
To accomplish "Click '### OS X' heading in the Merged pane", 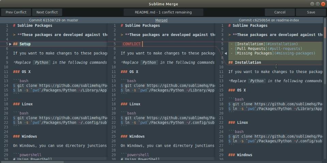I will click(129, 72).
